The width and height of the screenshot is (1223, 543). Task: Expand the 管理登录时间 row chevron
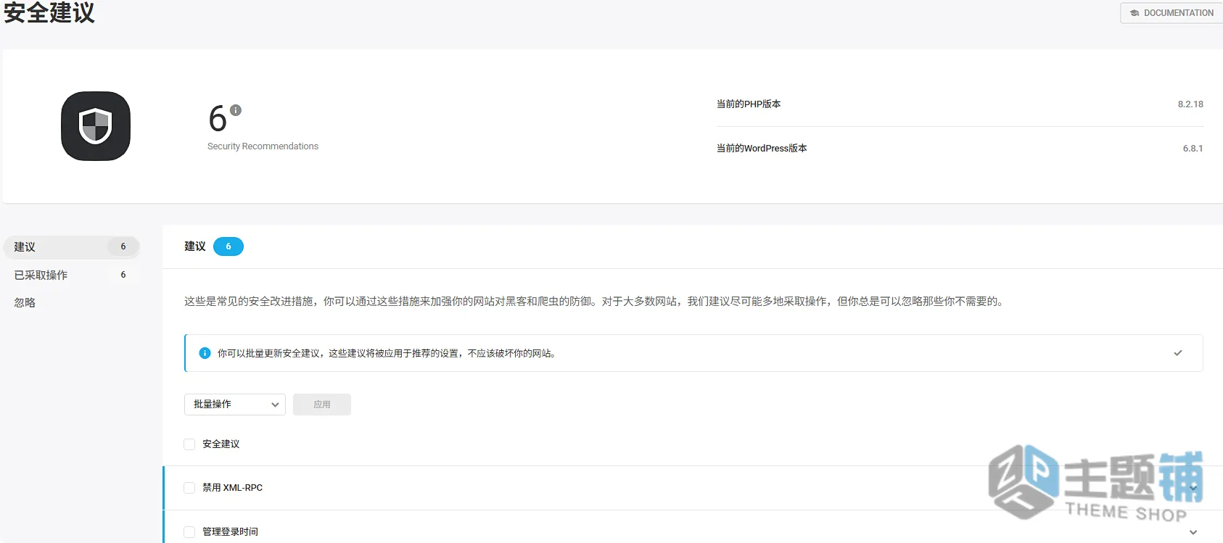click(x=1193, y=532)
